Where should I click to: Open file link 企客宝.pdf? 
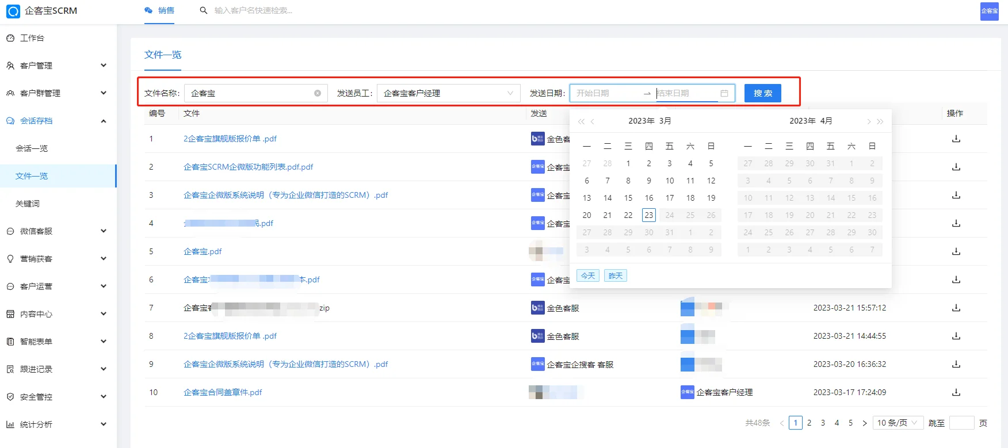(203, 251)
